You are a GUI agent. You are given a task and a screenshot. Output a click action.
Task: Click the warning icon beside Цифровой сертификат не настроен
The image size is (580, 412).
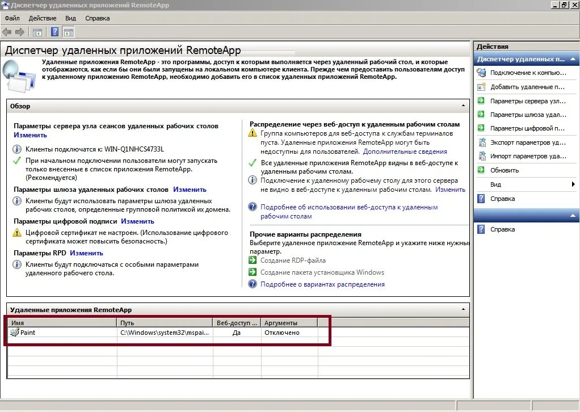17,233
